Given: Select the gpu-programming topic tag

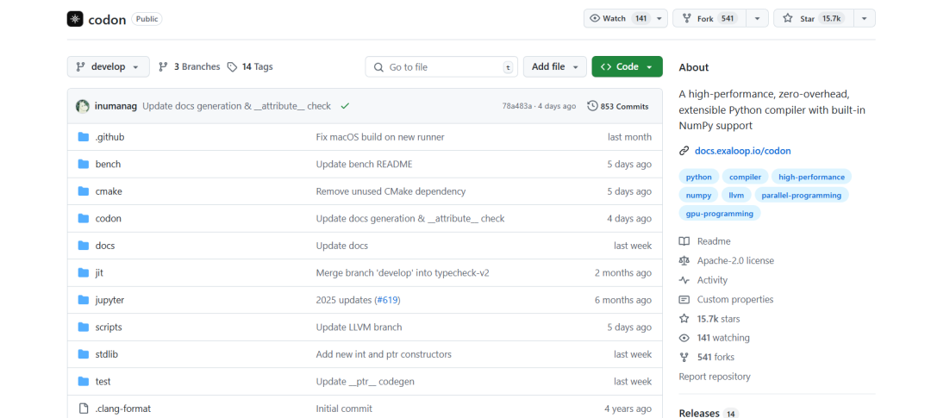Looking at the screenshot, I should pos(719,214).
